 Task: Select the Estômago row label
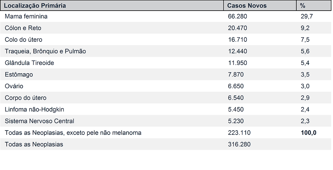19,75
